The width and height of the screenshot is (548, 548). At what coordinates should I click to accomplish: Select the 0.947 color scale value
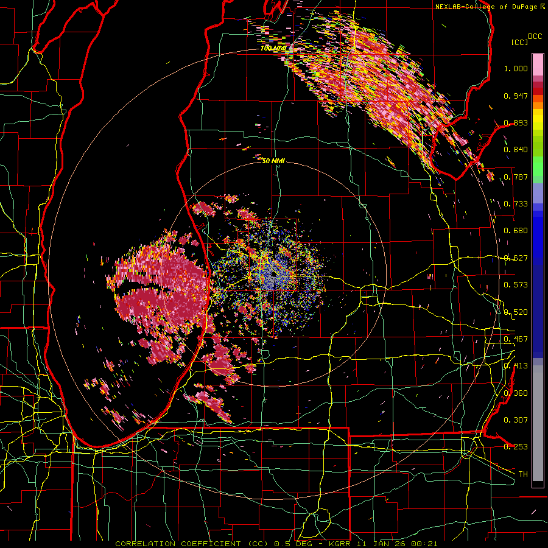pyautogui.click(x=516, y=96)
